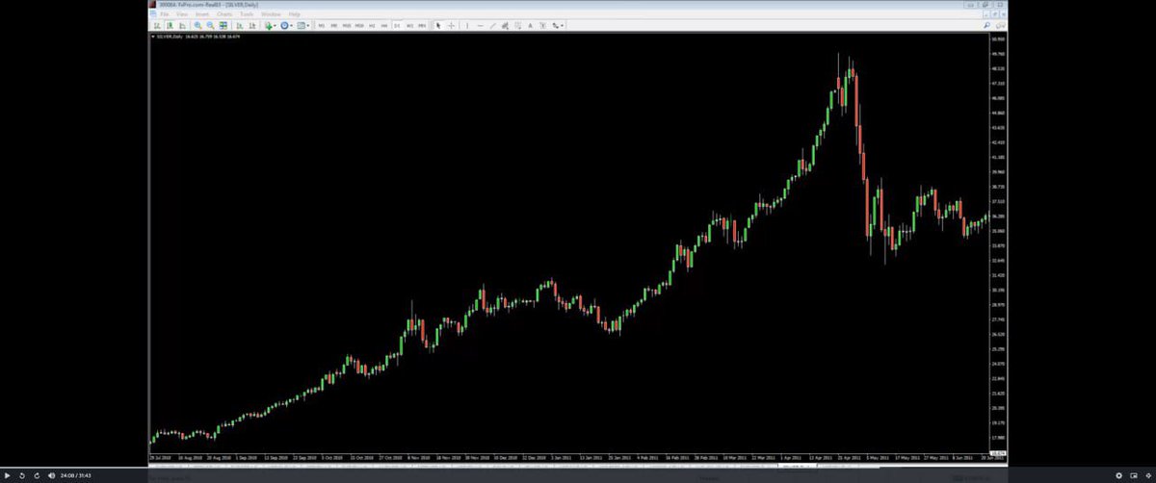Open the View menu
1156x483 pixels.
(182, 14)
